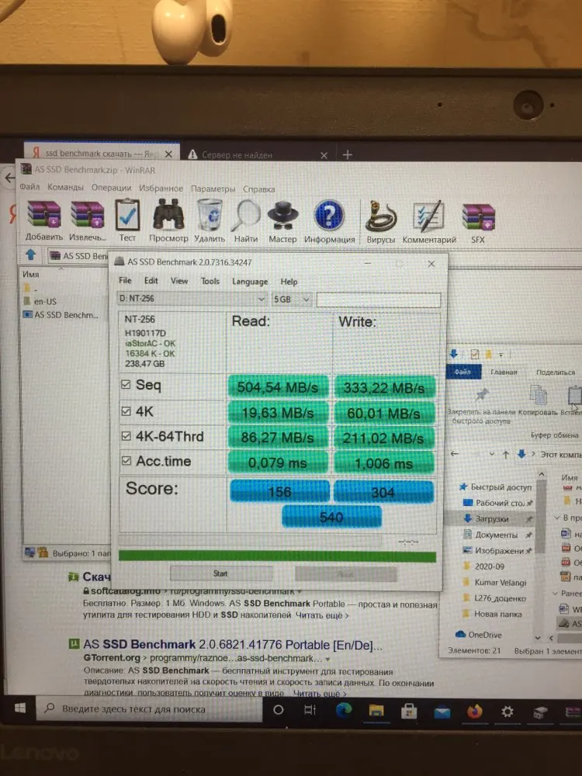Open WinRAR Операции menu
Viewport: 582px width, 776px height.
(x=111, y=188)
